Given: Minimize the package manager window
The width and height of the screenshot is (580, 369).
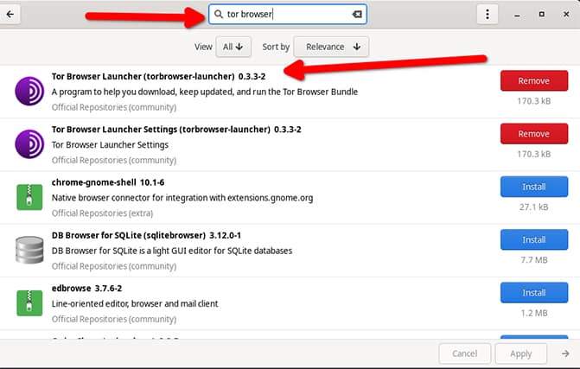Looking at the screenshot, I should [517, 15].
